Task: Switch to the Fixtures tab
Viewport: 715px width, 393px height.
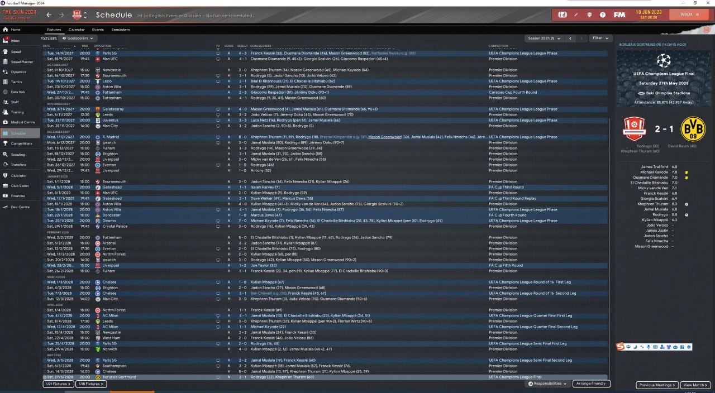Action: point(54,30)
